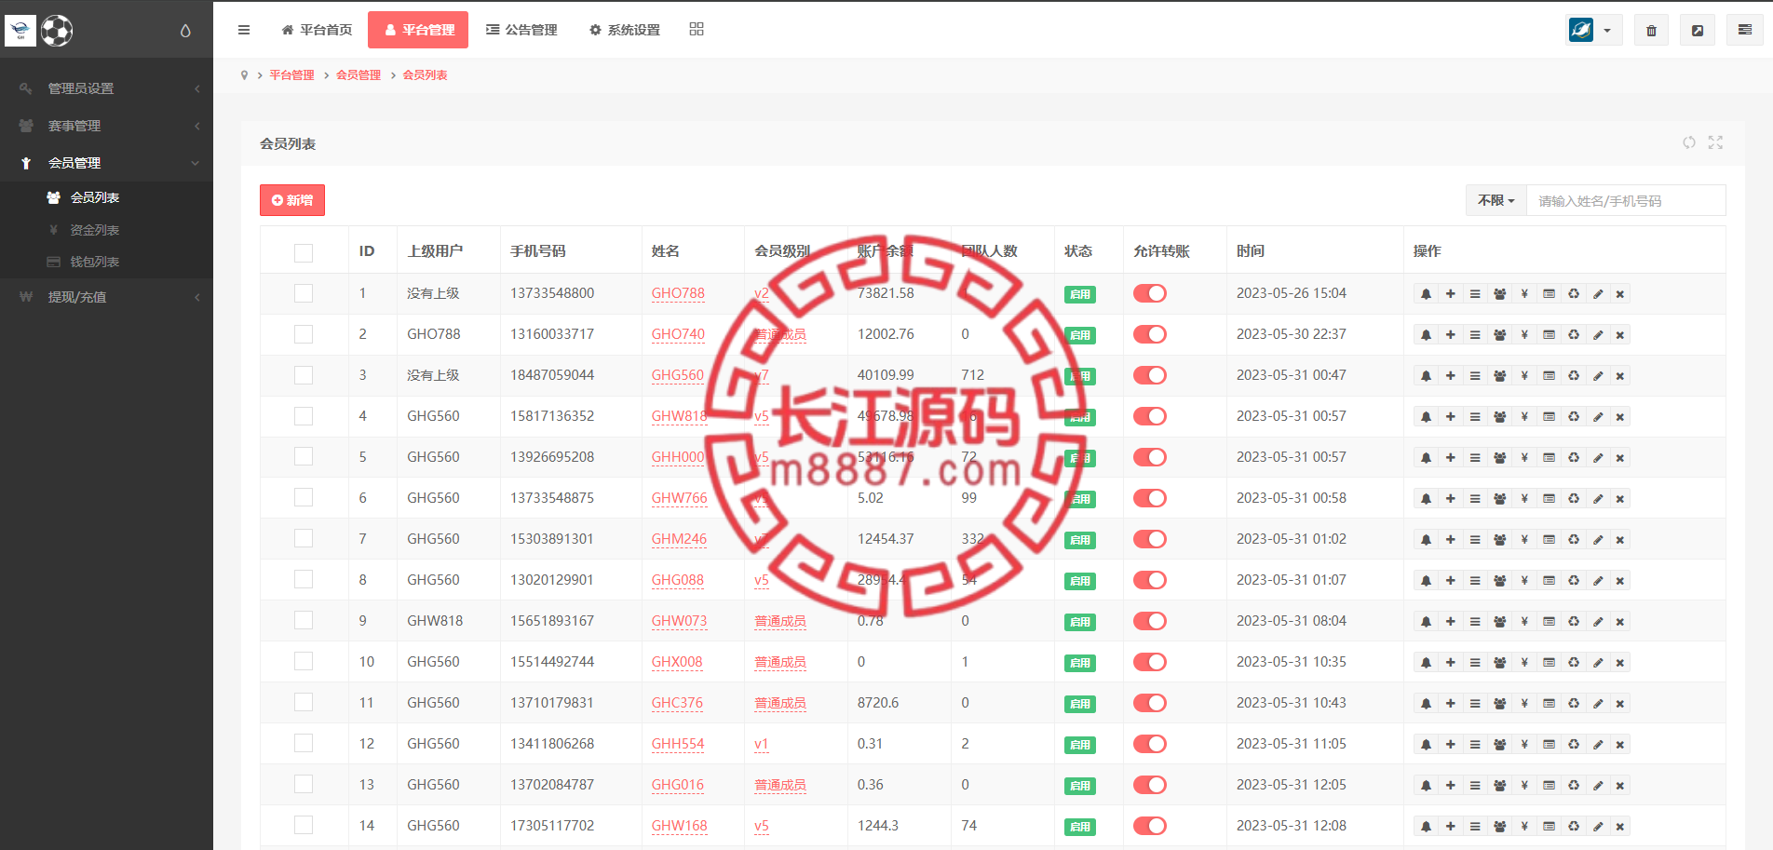This screenshot has height=850, width=1773.
Task: Click the yen icon in row ID 12
Action: pyautogui.click(x=1524, y=745)
